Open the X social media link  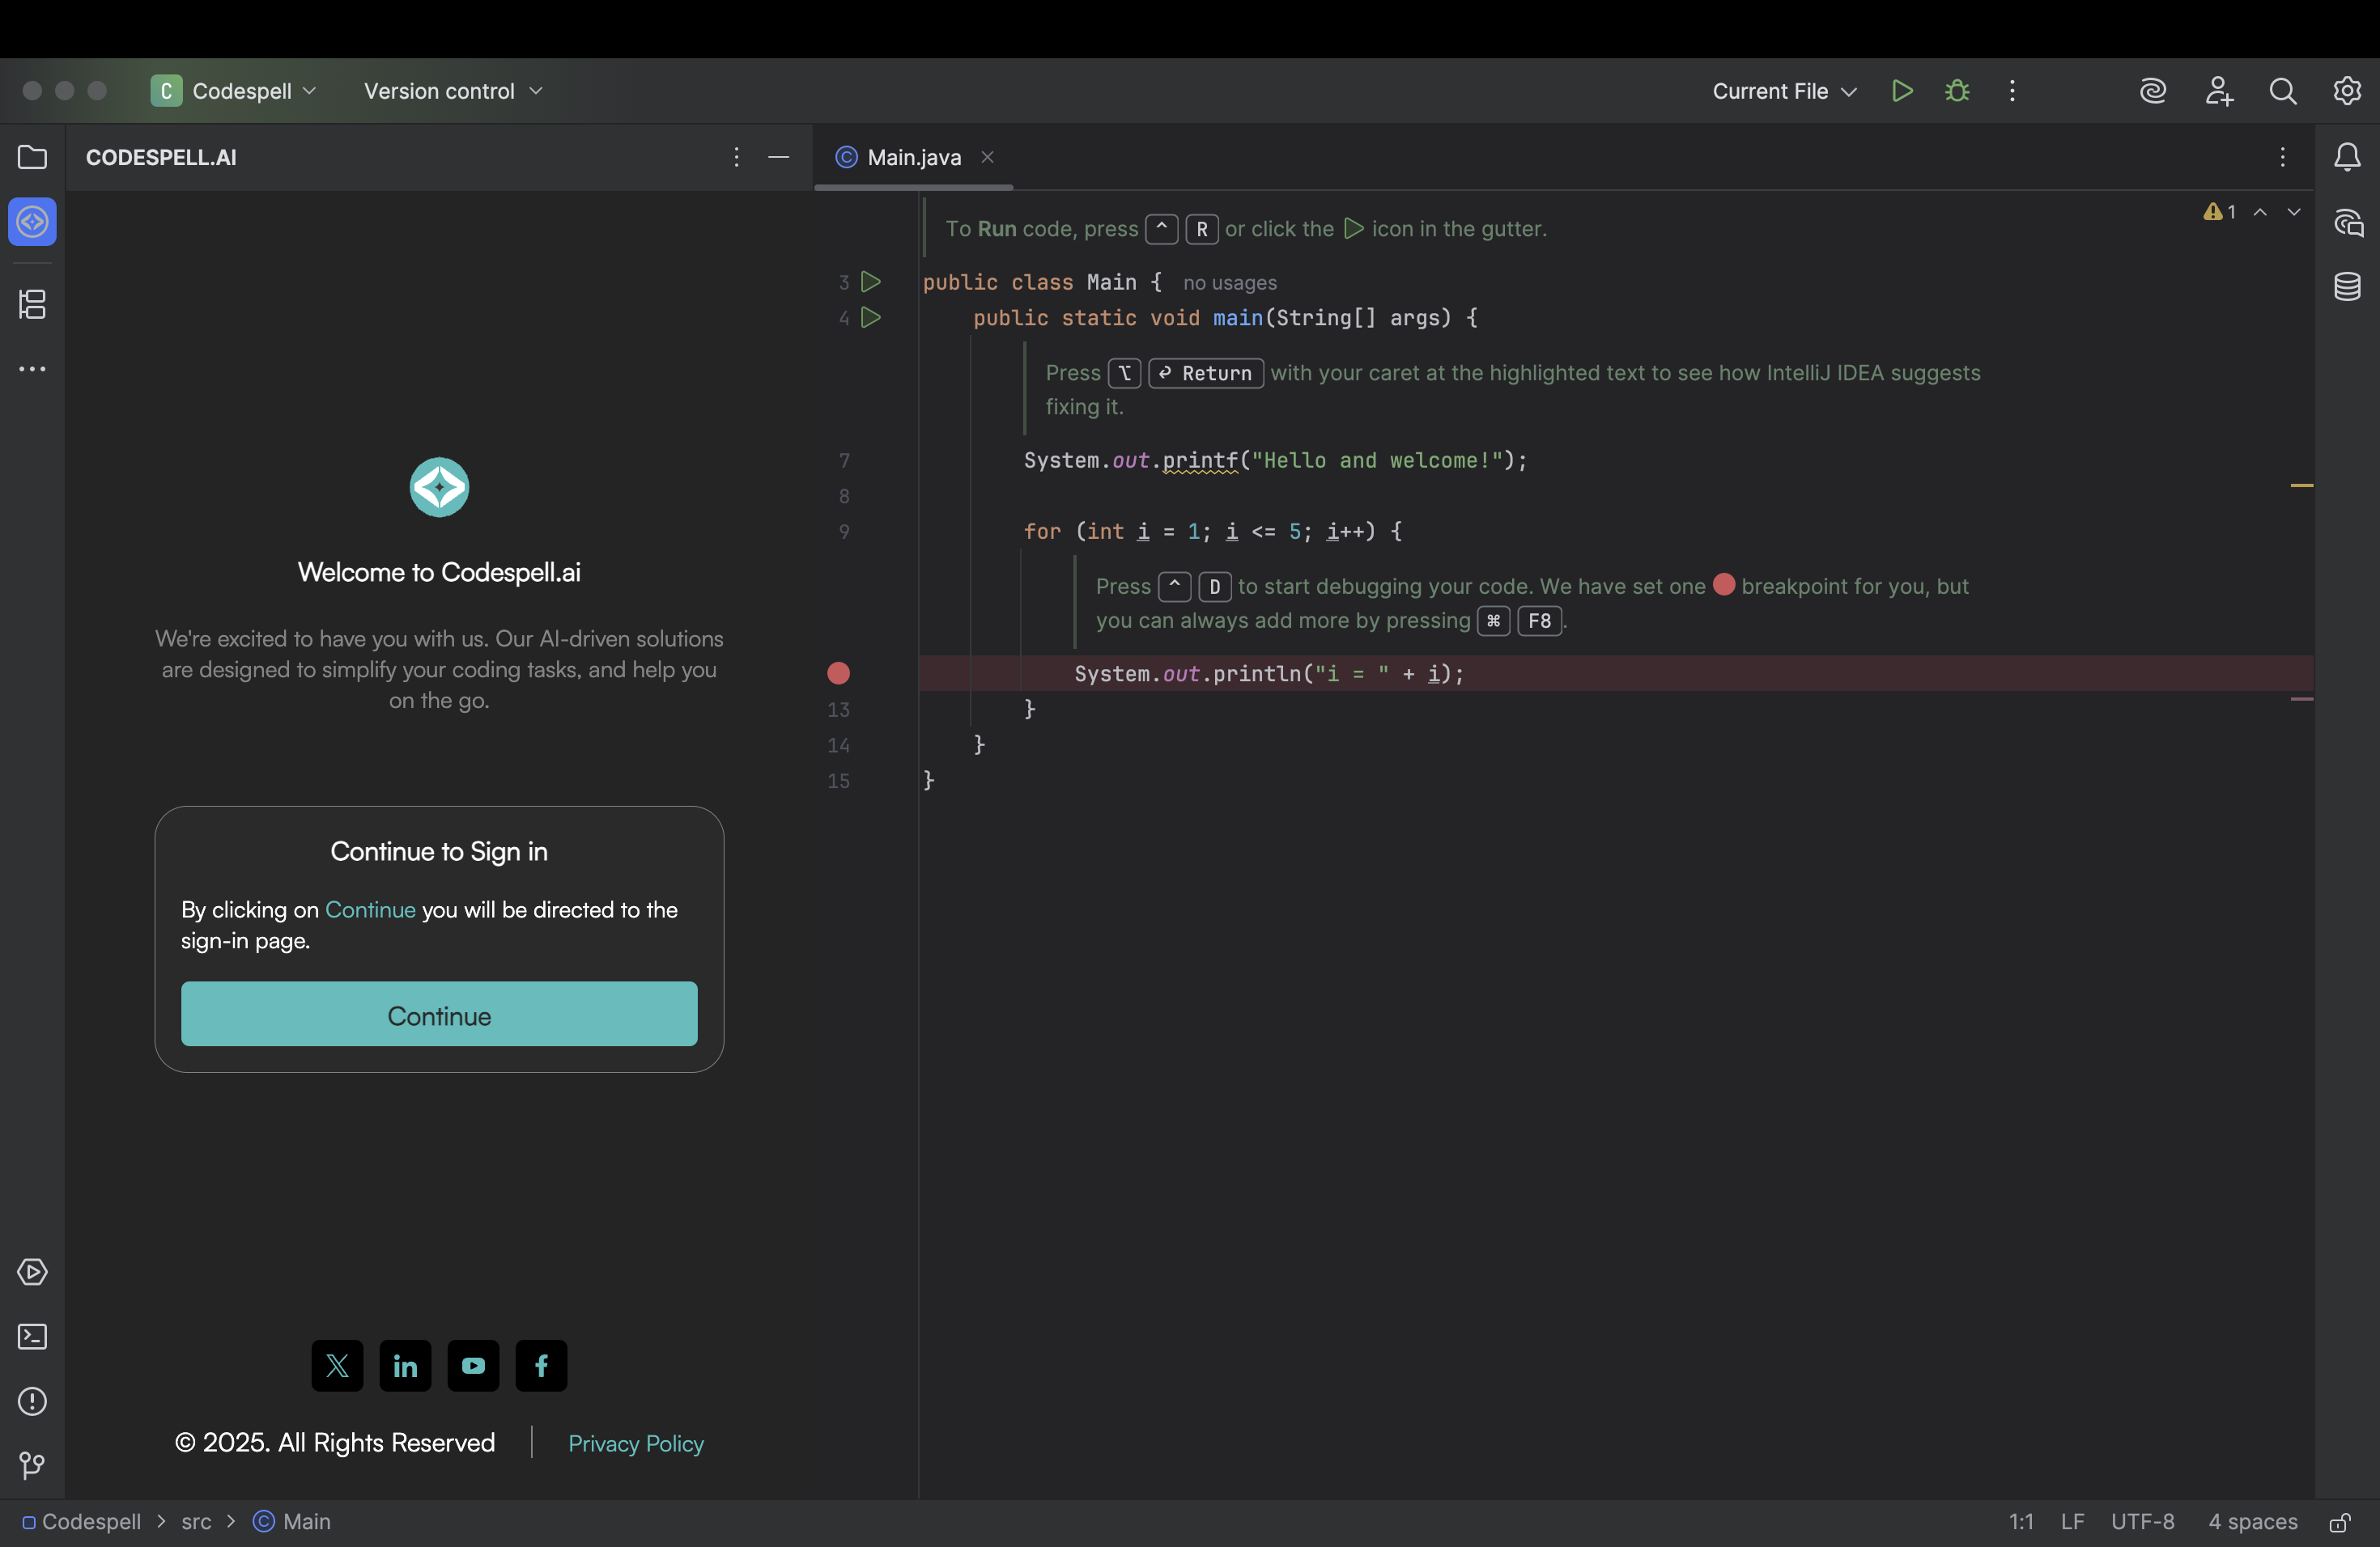pyautogui.click(x=337, y=1366)
